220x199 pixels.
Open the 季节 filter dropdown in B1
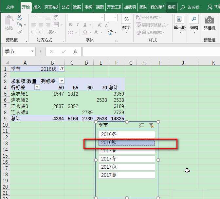coord(62,69)
